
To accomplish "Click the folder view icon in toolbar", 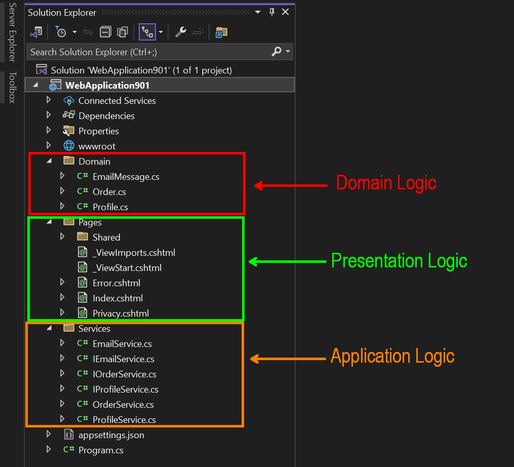I will click(221, 32).
